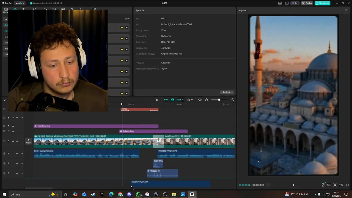Viewport: 352px width, 198px height.
Task: Click the icon left of zoom out
Action: [200, 100]
